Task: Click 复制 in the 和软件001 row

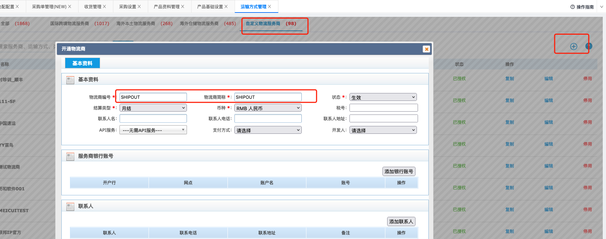Action: [x=509, y=188]
